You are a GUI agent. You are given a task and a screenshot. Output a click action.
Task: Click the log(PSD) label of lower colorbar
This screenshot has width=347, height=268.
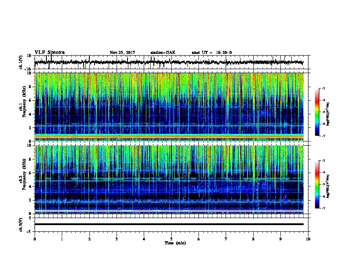tap(328, 187)
